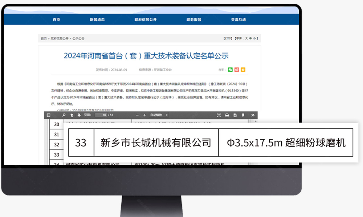Open the 新闻动态 navigation tab
Image resolution: width=363 pixels, height=217 pixels.
(97, 20)
